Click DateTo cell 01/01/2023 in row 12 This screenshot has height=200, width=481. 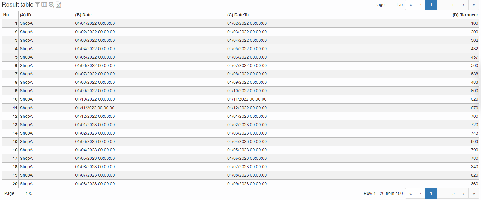point(302,116)
